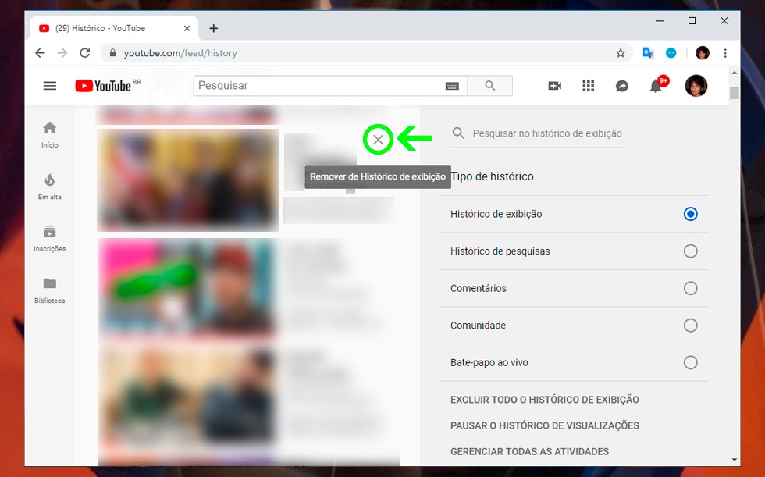The height and width of the screenshot is (477, 765).
Task: Open the video thumbnail with two seated people
Action: [187, 395]
